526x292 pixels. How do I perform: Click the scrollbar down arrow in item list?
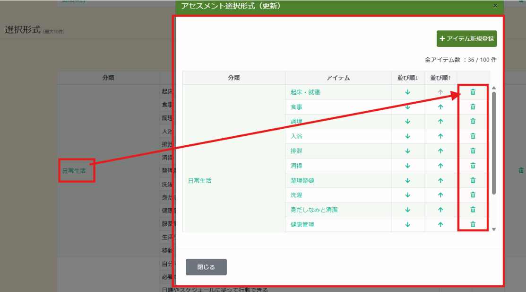point(494,229)
